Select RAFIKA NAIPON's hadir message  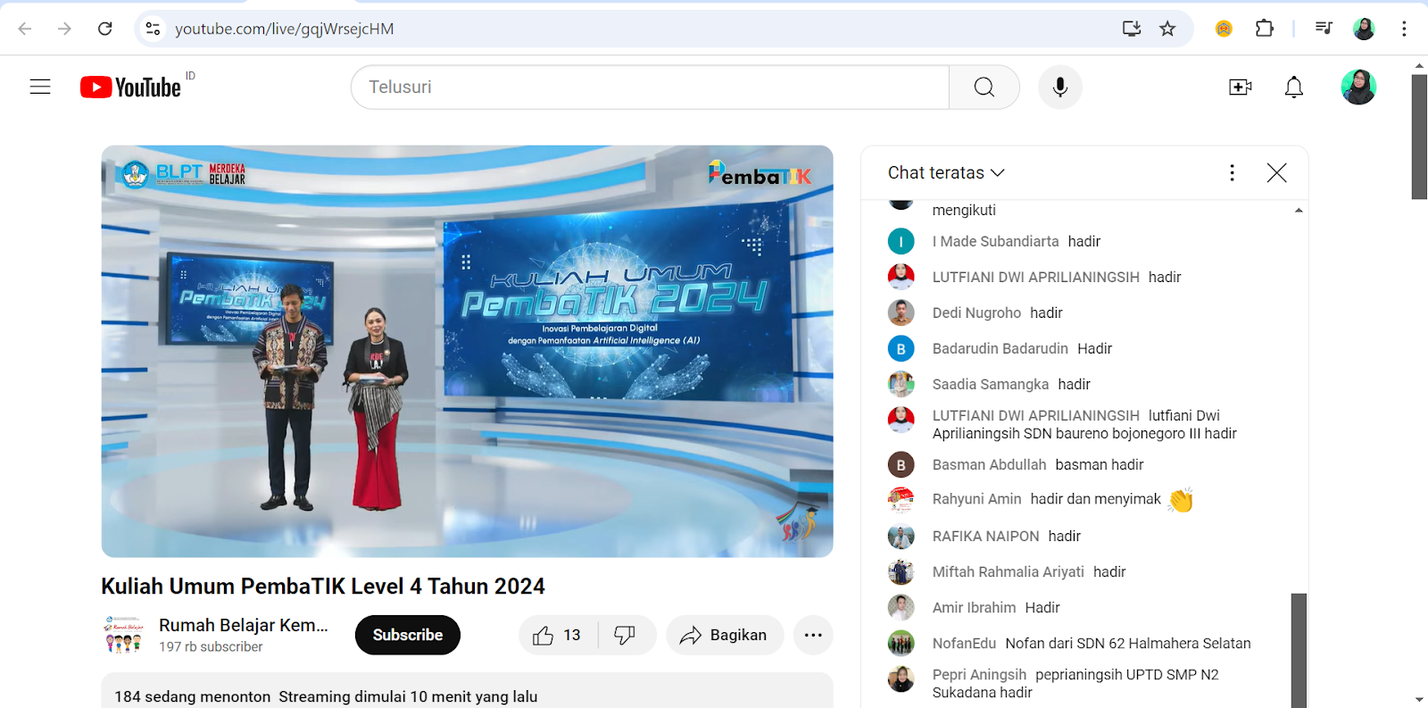[x=1064, y=536]
